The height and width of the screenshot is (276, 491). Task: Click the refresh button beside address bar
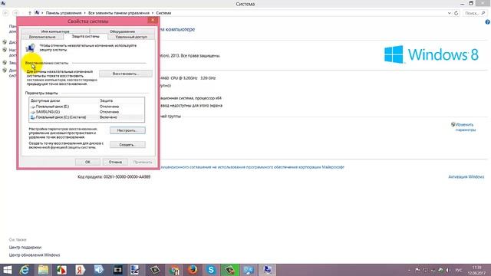pos(456,13)
